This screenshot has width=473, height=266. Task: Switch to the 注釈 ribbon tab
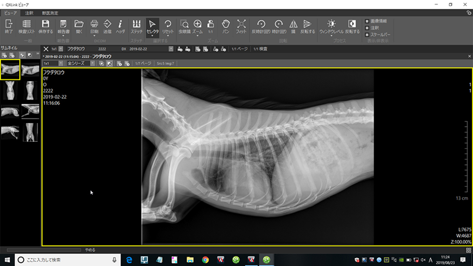pos(29,13)
